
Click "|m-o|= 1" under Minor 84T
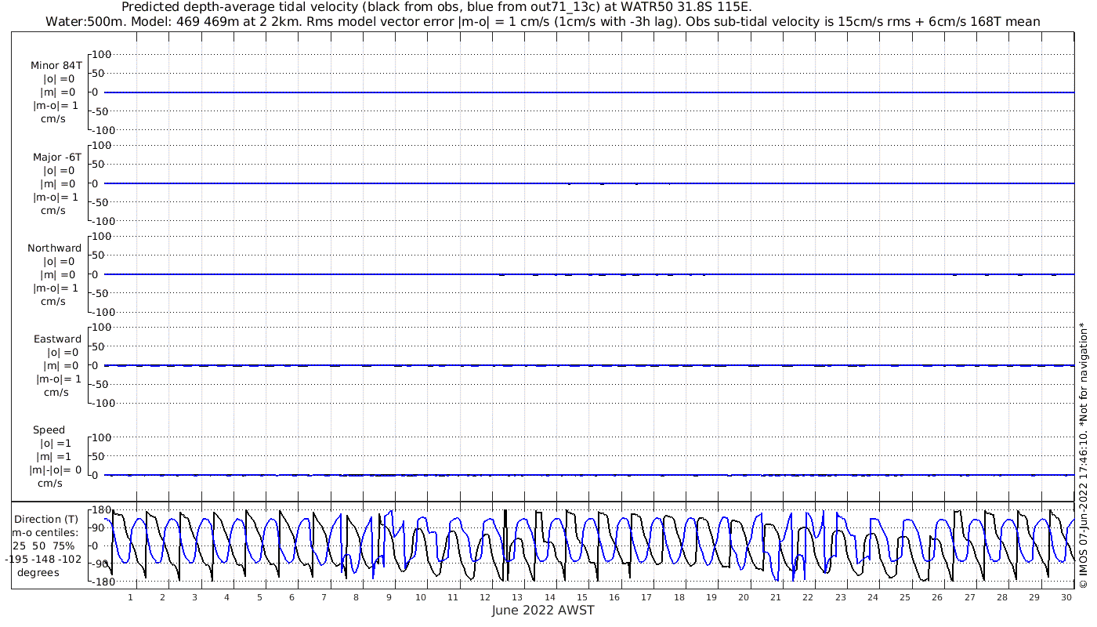pos(56,106)
